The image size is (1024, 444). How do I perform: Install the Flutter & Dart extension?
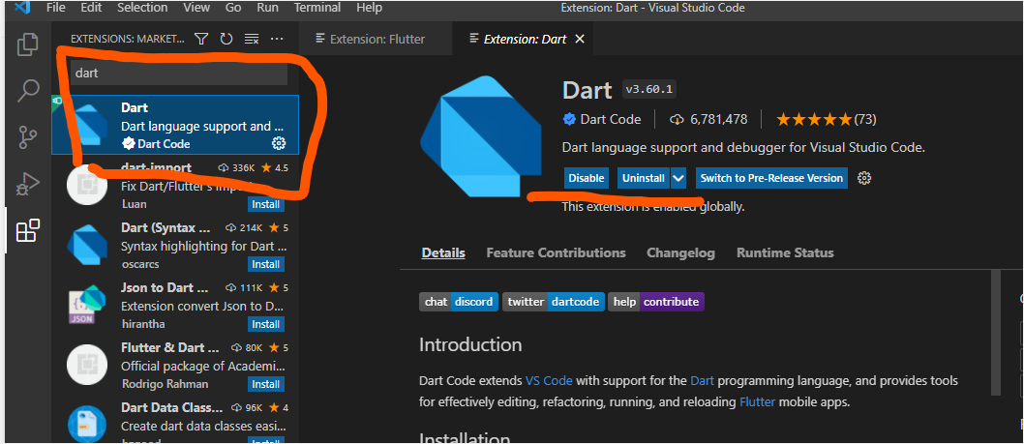(x=266, y=384)
